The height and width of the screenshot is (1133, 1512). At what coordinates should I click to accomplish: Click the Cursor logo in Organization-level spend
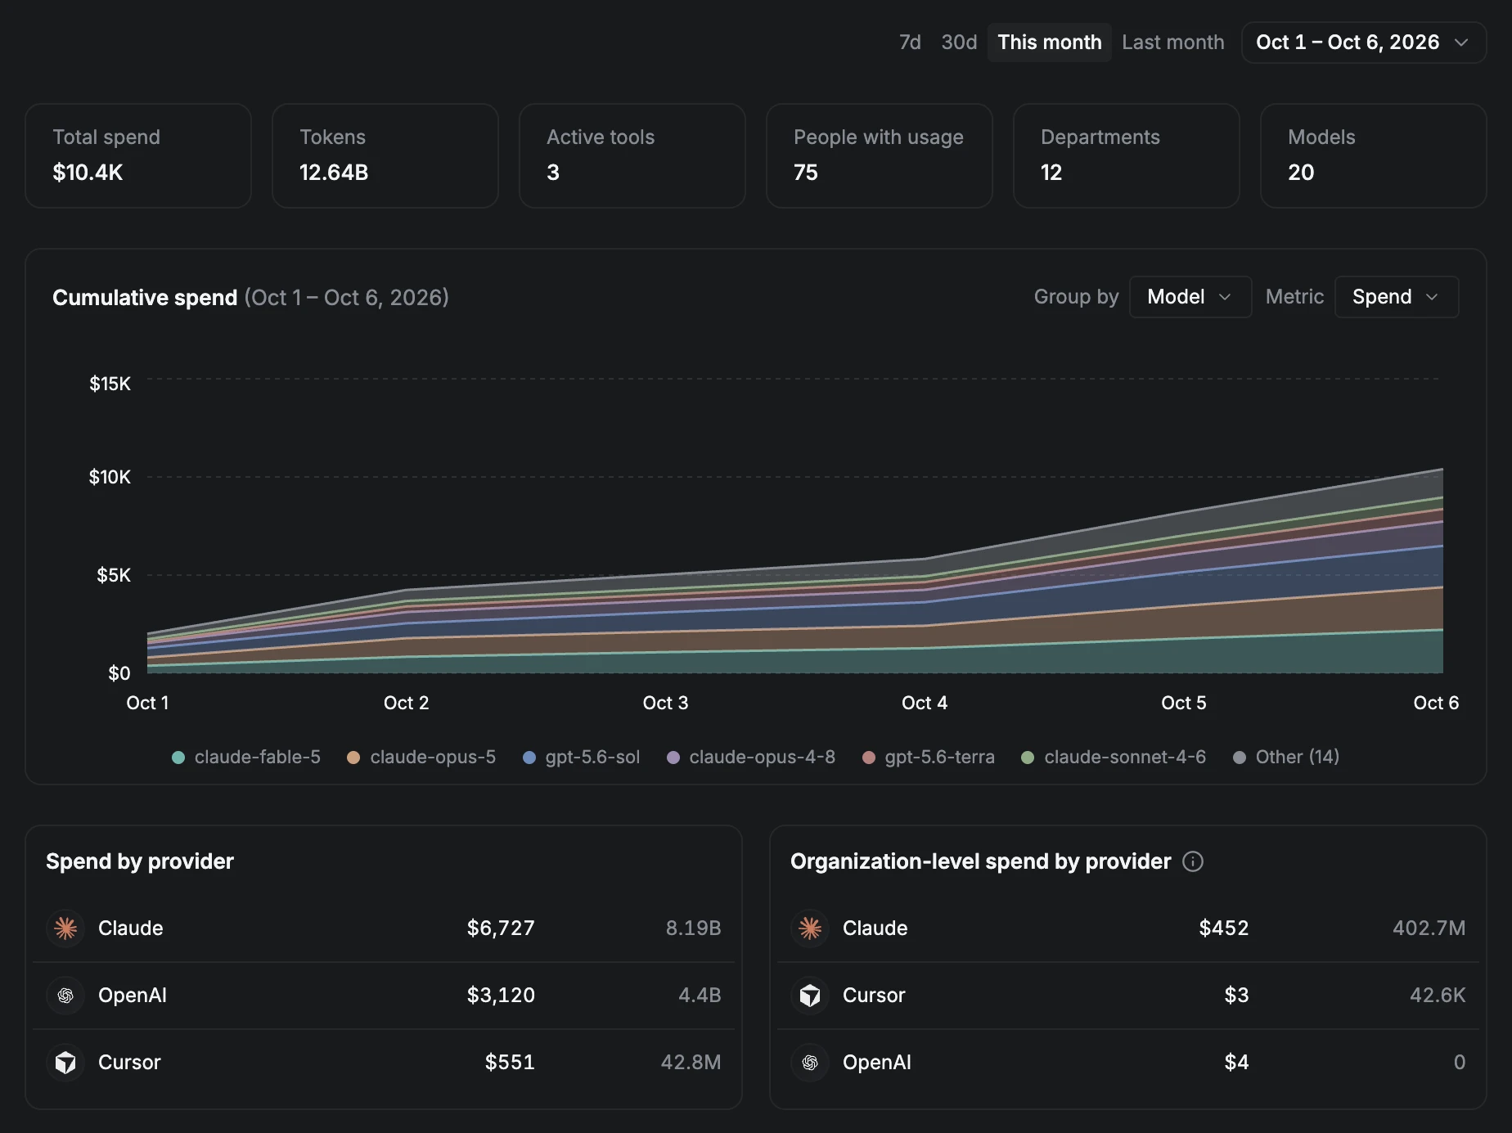pyautogui.click(x=810, y=996)
